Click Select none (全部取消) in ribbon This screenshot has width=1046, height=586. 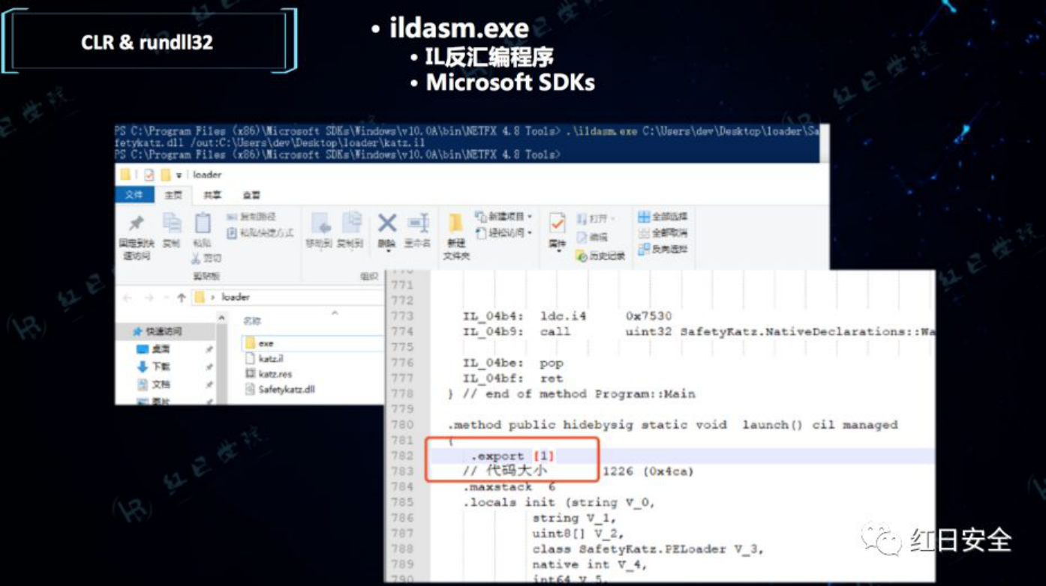point(663,233)
